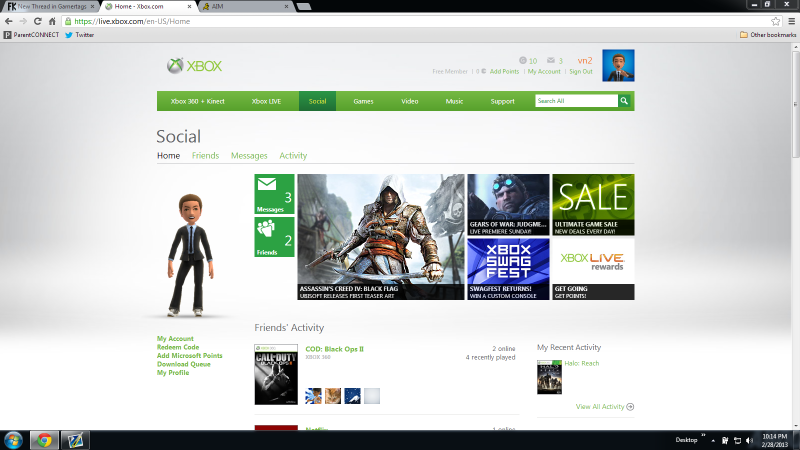
Task: Bookmark this page with the star icon
Action: click(x=775, y=21)
